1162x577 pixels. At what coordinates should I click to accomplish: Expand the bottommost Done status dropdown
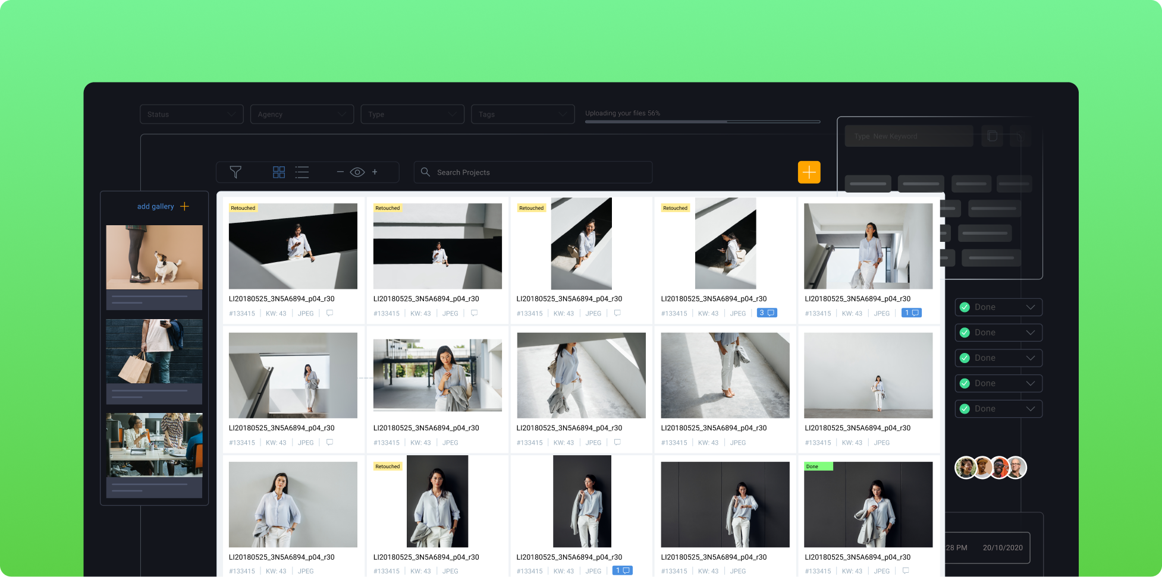[998, 409]
